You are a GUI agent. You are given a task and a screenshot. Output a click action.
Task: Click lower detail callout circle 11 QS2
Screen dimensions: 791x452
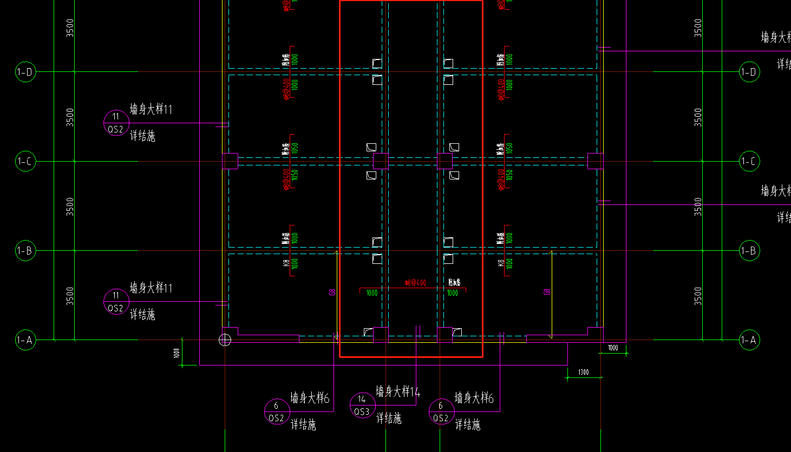point(116,302)
